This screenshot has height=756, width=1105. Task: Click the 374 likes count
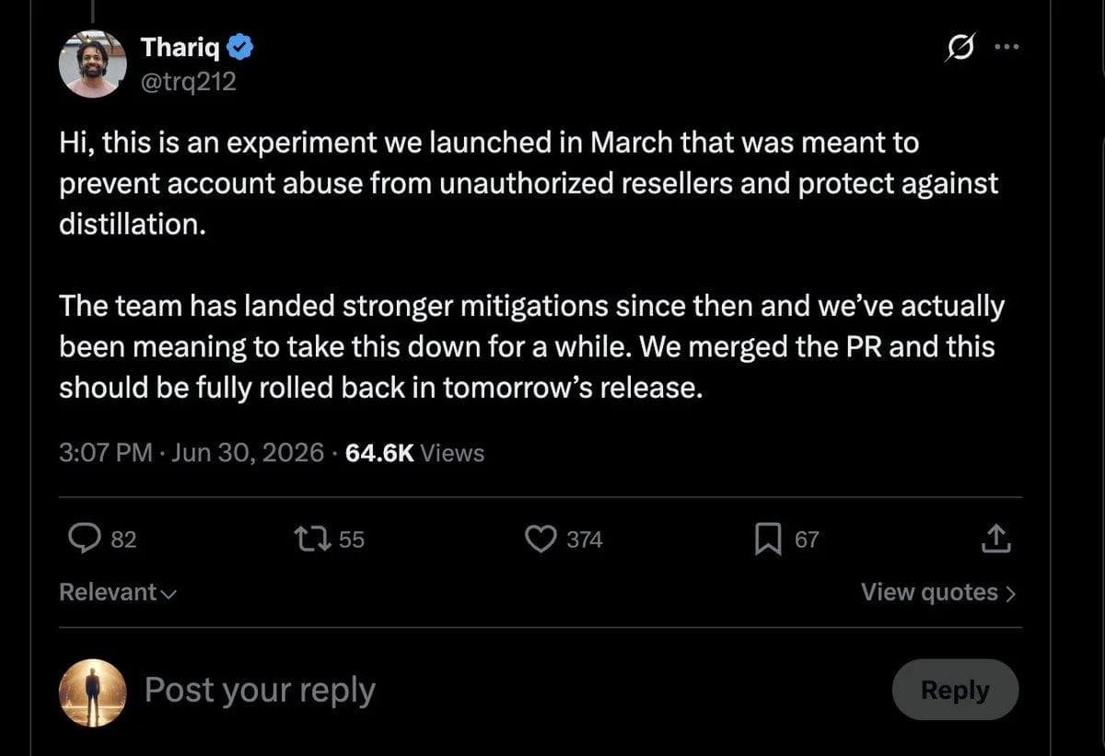(x=584, y=540)
